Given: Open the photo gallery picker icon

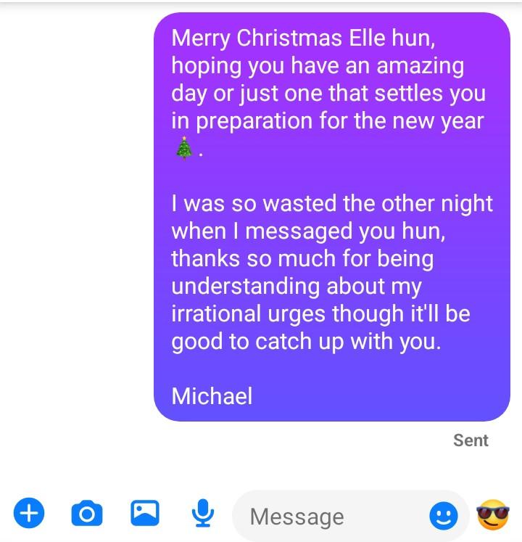Looking at the screenshot, I should tap(145, 513).
